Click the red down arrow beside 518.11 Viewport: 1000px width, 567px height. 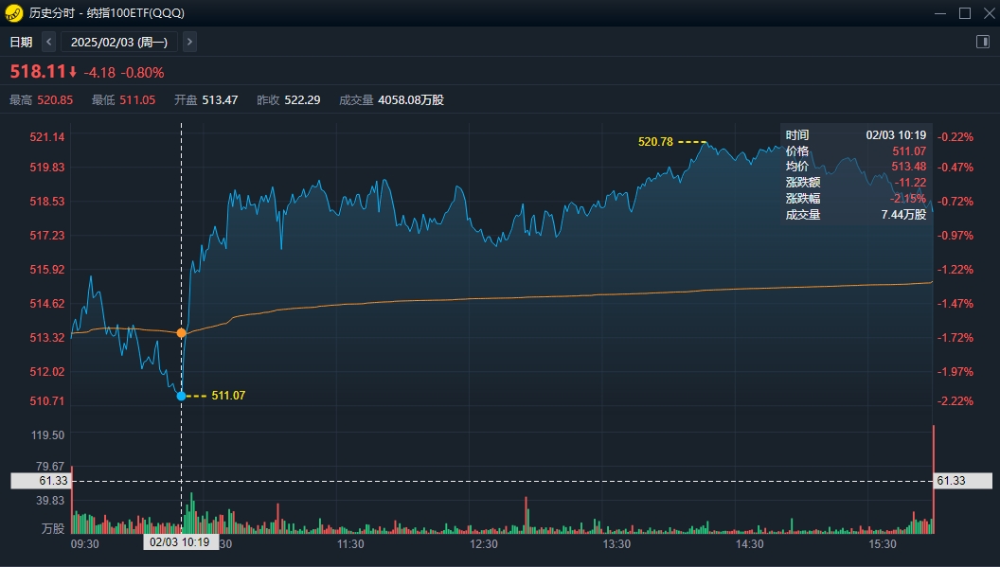tap(73, 72)
